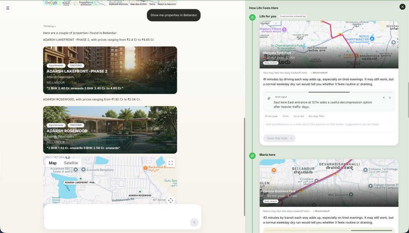409x233 pixels.
Task: Select first segment of small signal progress bar
Action: [x=286, y=92]
